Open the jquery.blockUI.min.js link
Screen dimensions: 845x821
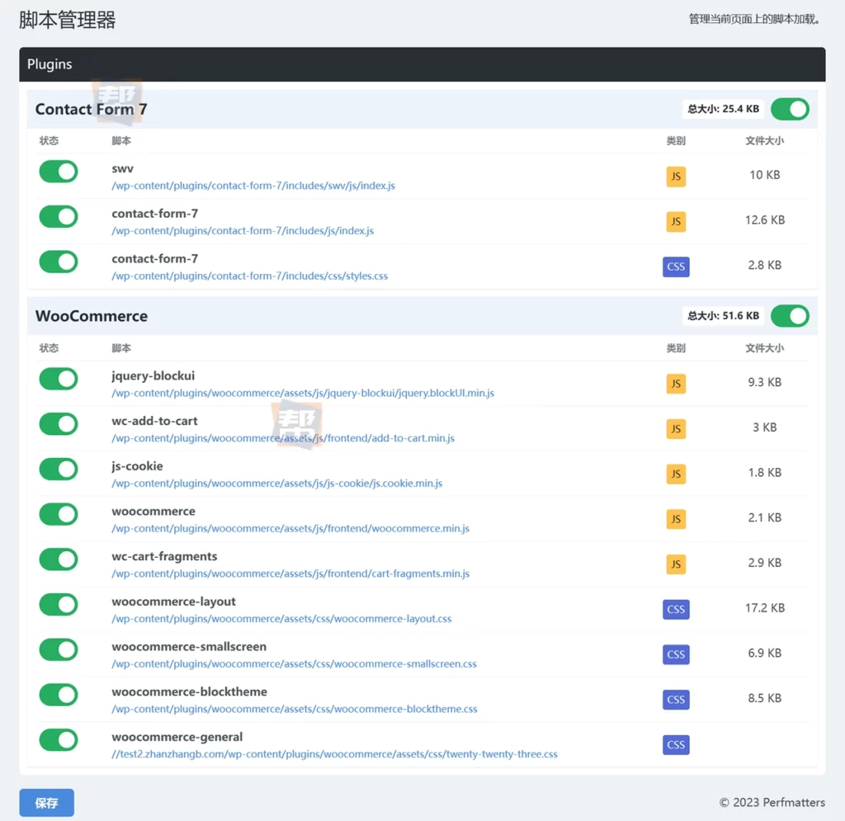coord(303,394)
